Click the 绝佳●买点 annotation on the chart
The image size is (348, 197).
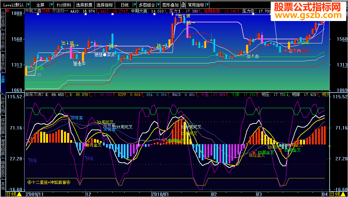[104, 55]
